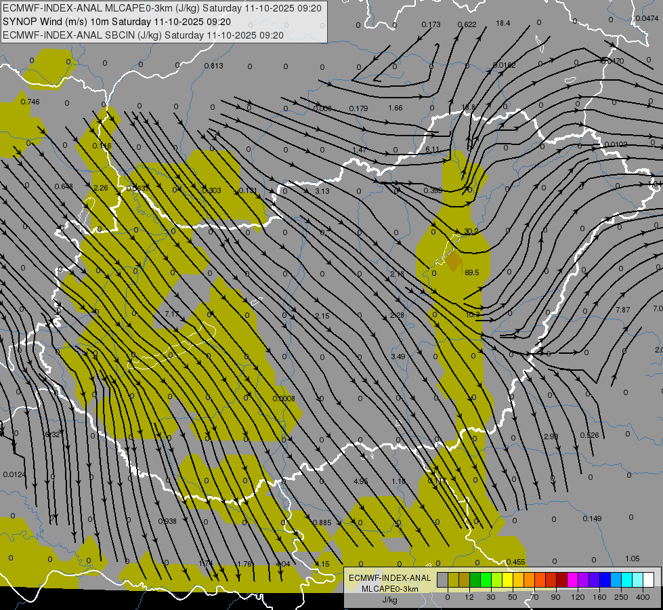The width and height of the screenshot is (663, 610).
Task: Click the legend scale value 250
Action: [621, 597]
